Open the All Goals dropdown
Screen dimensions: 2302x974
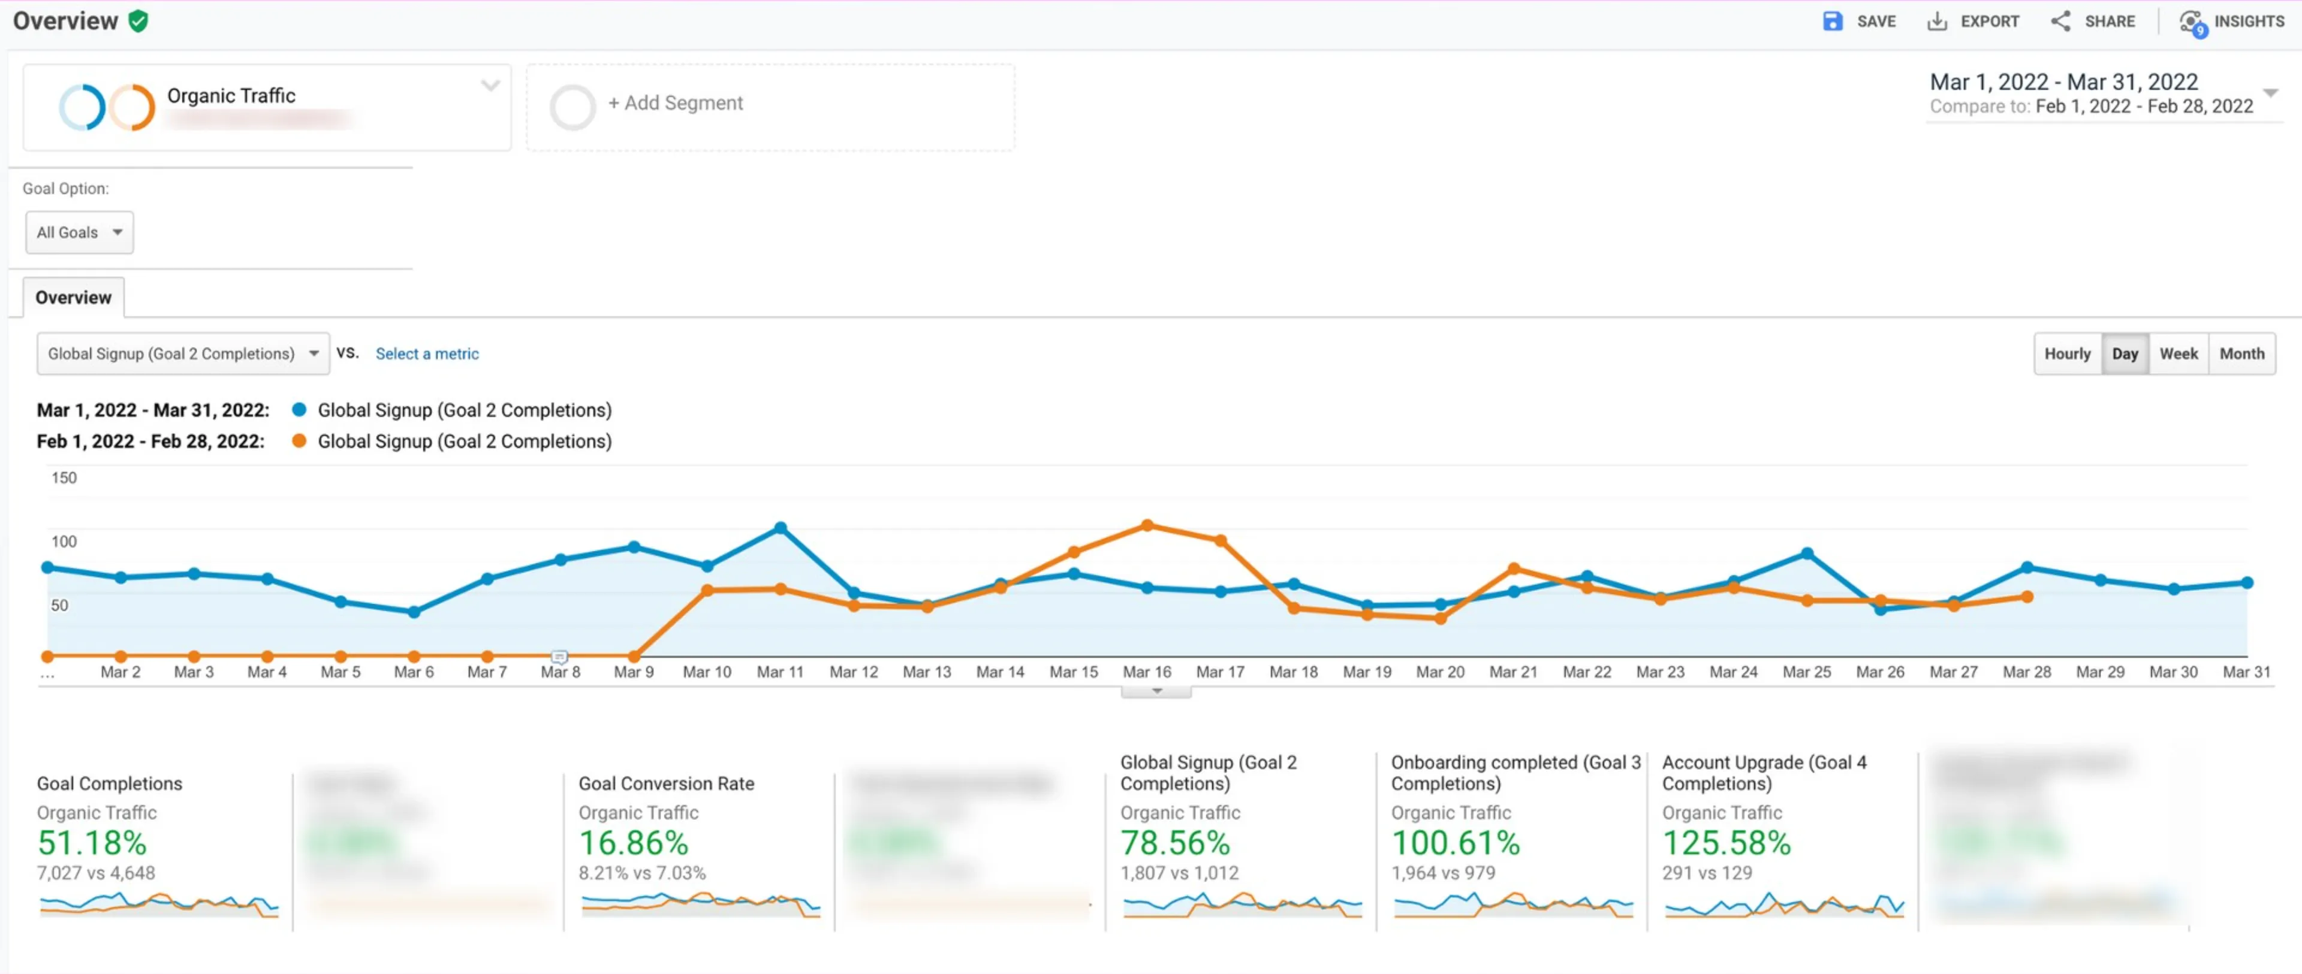80,232
